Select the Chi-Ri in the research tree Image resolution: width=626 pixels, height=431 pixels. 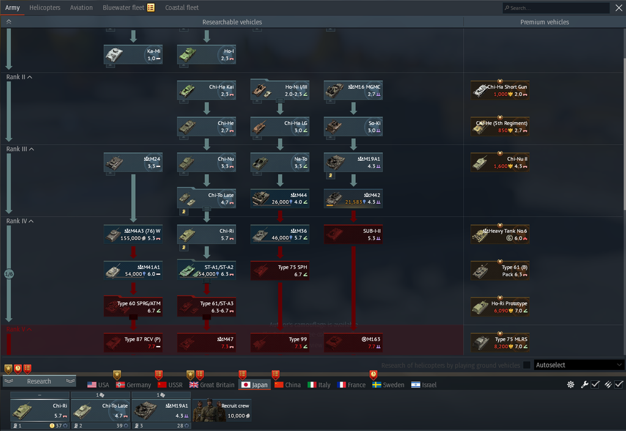point(207,235)
